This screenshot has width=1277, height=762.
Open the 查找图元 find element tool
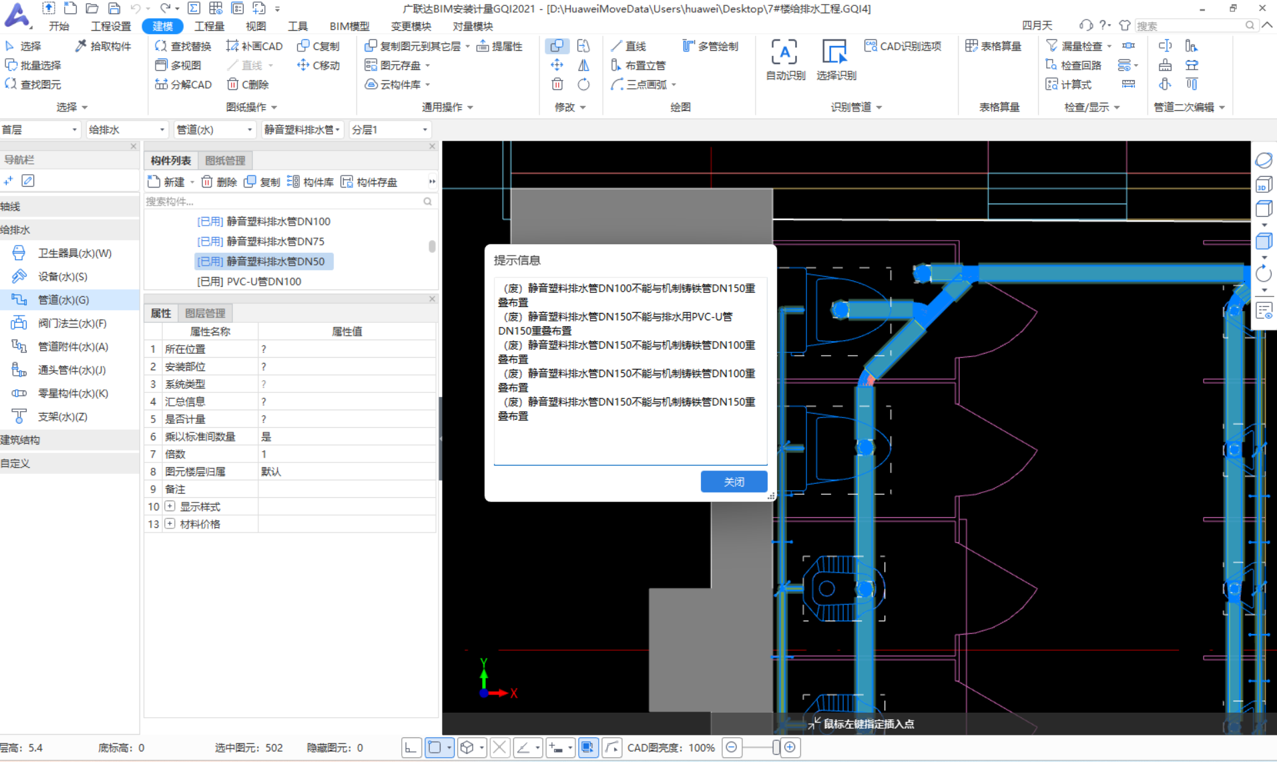click(33, 85)
